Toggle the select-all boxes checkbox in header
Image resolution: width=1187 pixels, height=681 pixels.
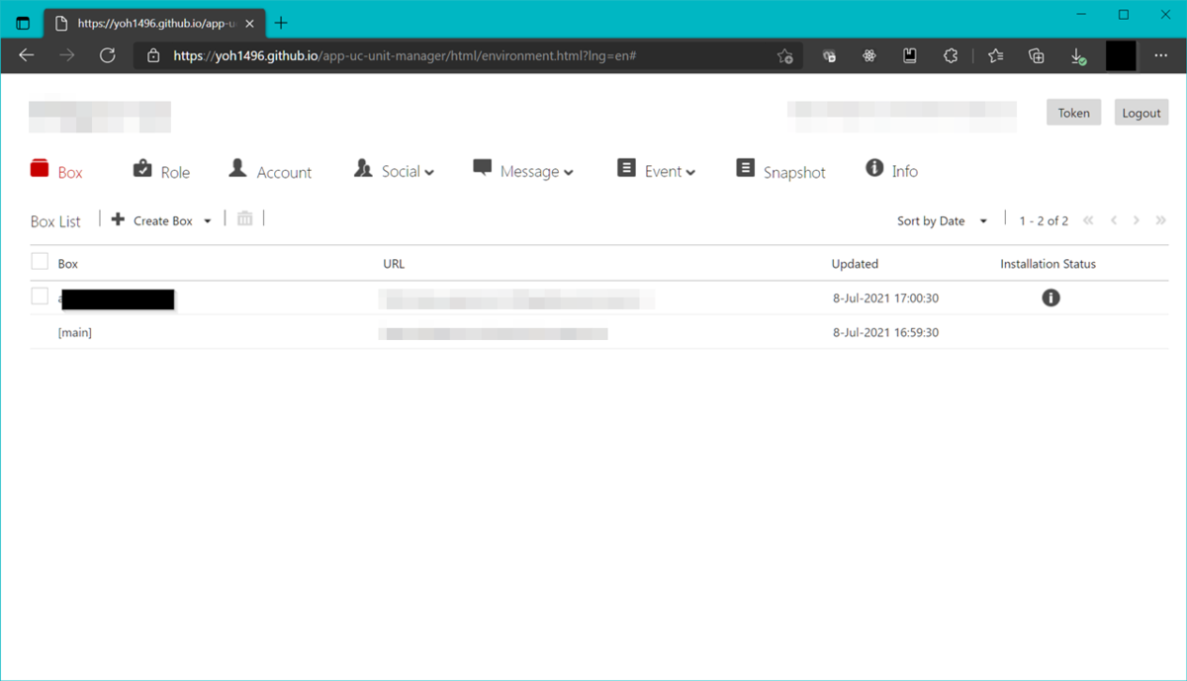40,261
